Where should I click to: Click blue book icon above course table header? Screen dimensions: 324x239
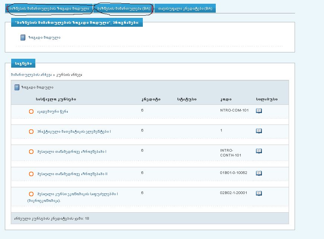point(17,87)
